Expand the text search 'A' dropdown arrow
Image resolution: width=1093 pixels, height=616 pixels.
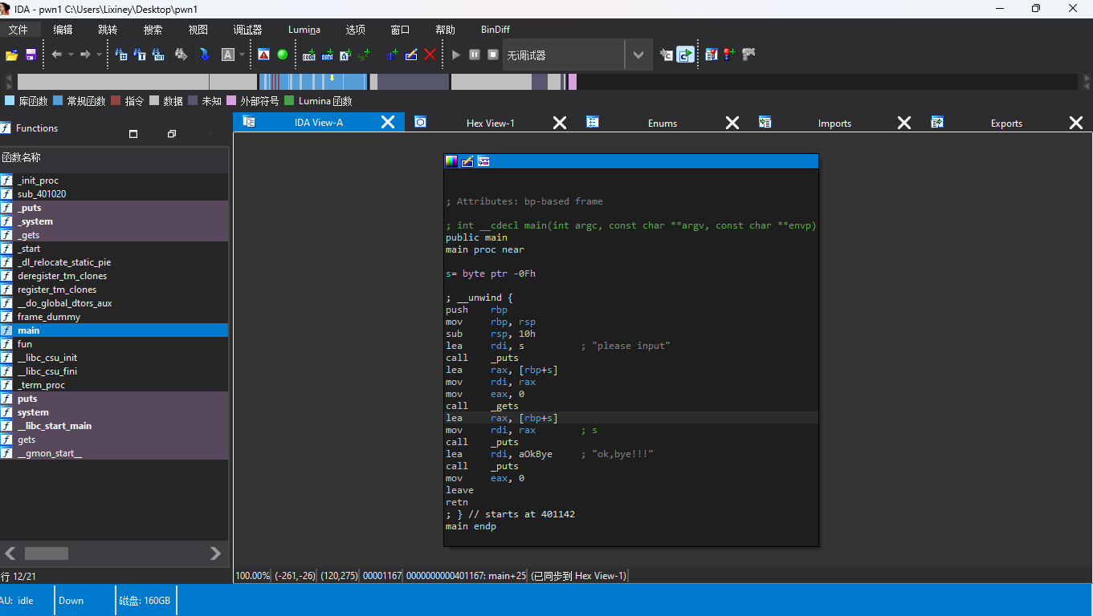coord(242,55)
